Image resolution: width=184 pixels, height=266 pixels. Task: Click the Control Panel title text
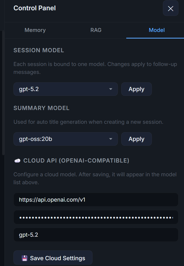[x=35, y=8]
